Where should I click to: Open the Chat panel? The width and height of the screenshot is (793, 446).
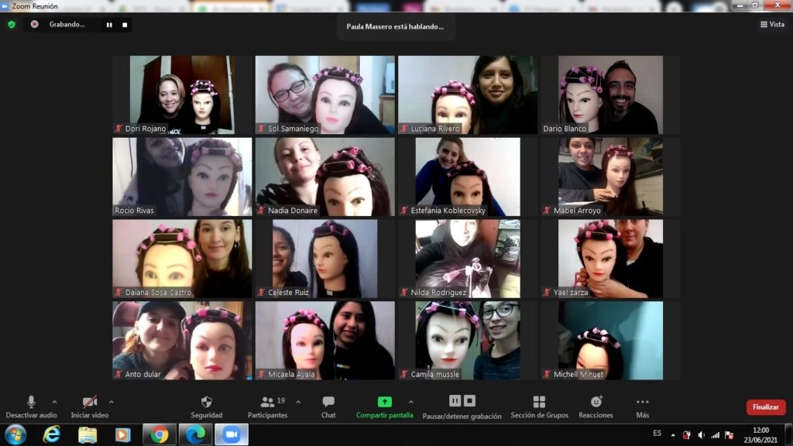[328, 407]
